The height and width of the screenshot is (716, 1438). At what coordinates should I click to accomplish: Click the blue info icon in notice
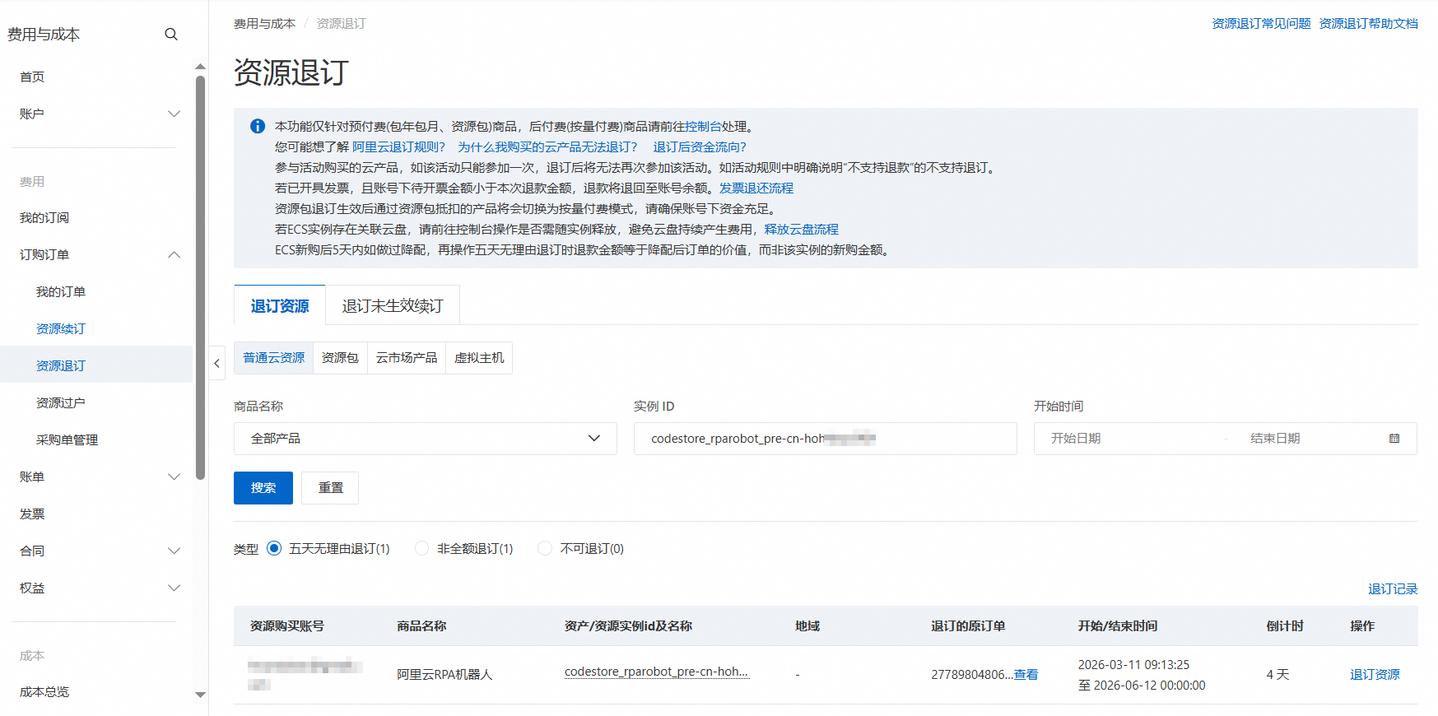(258, 126)
